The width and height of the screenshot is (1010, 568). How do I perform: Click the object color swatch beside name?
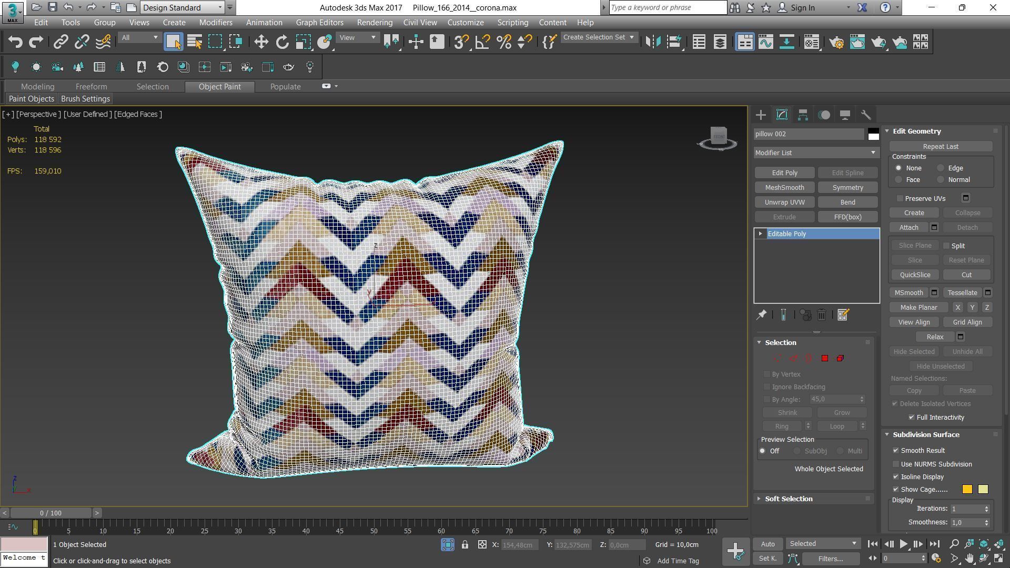click(873, 134)
